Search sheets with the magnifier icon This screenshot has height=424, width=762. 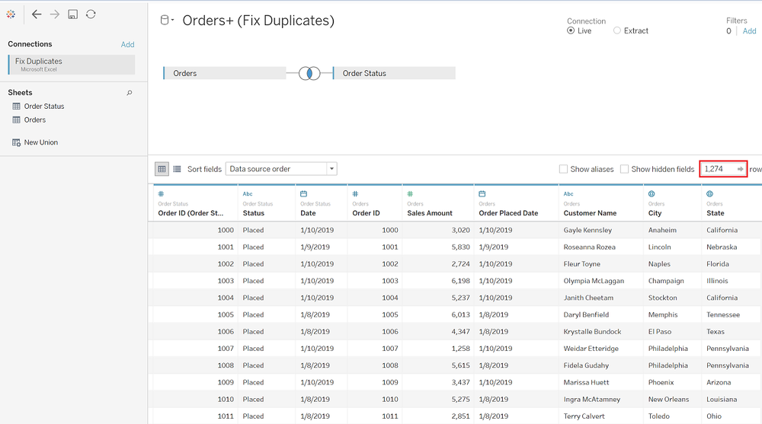click(x=130, y=93)
